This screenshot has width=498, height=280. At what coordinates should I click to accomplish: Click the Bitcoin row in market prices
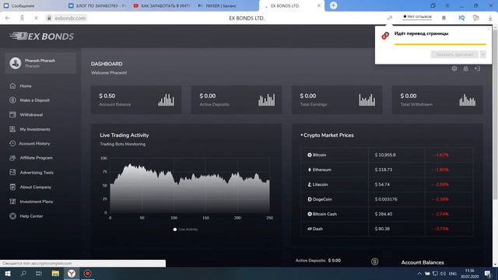pos(387,155)
